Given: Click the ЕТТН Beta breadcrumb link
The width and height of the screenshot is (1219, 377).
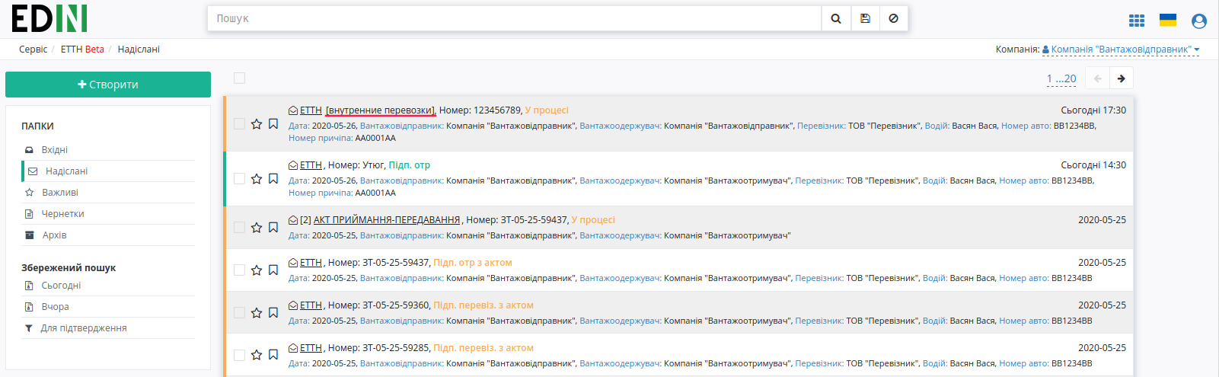Looking at the screenshot, I should 82,50.
